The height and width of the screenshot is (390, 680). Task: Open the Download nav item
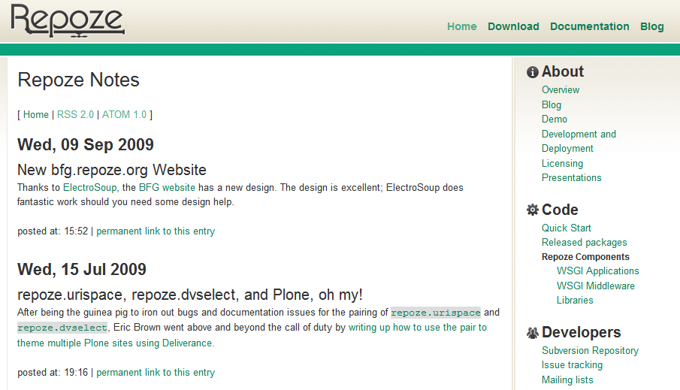[x=513, y=26]
